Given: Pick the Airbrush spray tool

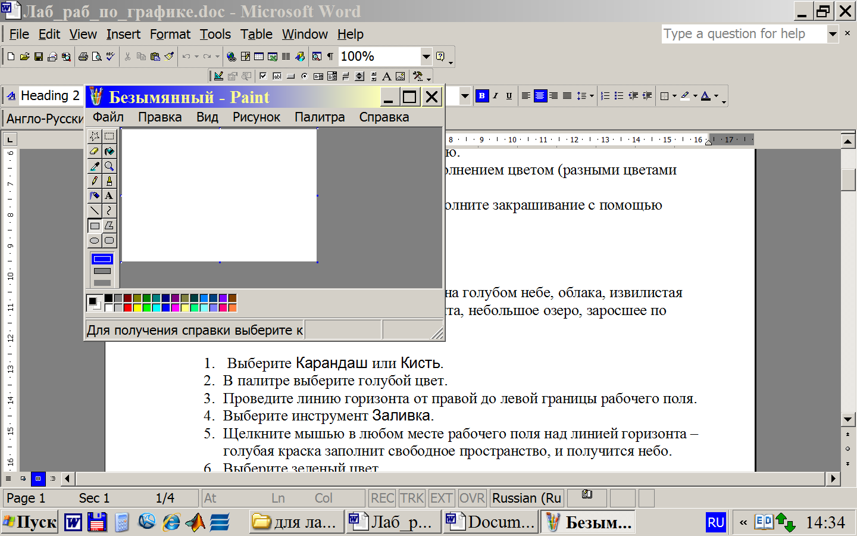Looking at the screenshot, I should click(95, 196).
